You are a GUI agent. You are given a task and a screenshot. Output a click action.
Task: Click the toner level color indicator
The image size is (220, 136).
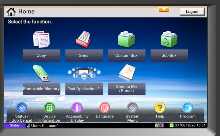point(159,126)
